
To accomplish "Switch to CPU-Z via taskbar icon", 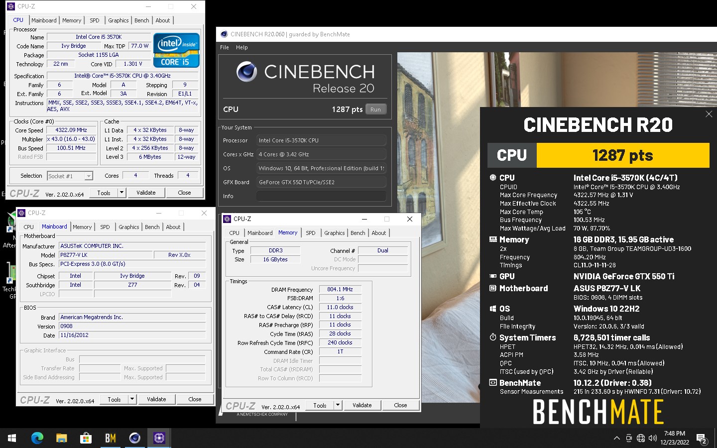I will tap(159, 438).
